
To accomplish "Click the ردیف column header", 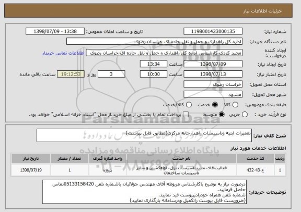I will pyautogui.click(x=280, y=159).
